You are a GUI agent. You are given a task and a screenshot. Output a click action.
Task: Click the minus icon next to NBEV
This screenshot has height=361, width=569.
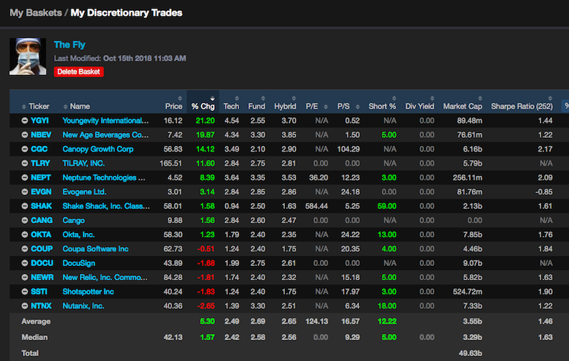(x=25, y=134)
